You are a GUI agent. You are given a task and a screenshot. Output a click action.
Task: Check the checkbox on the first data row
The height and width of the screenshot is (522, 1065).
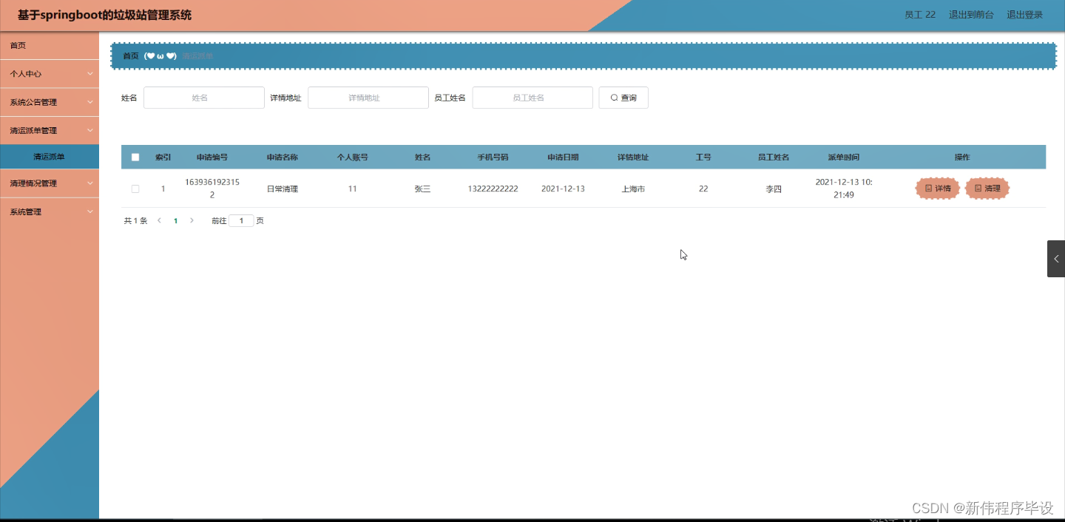tap(135, 188)
